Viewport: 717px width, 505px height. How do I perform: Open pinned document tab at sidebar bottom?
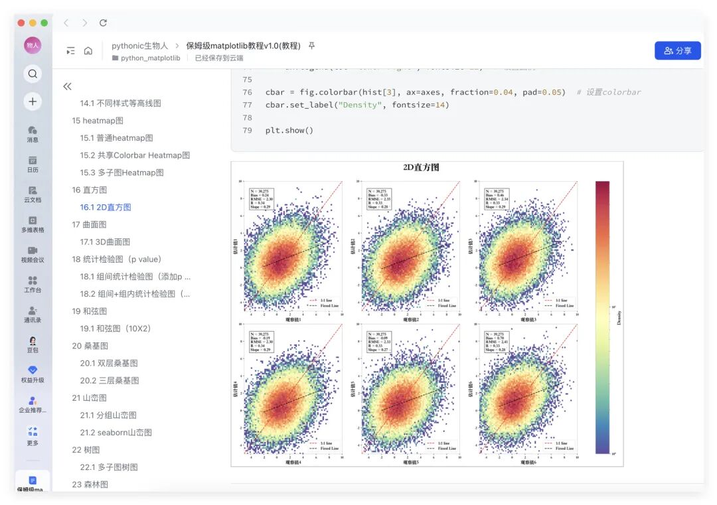click(x=33, y=482)
